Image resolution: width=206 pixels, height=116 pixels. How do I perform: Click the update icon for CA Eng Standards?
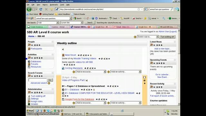pyautogui.click(x=90, y=68)
